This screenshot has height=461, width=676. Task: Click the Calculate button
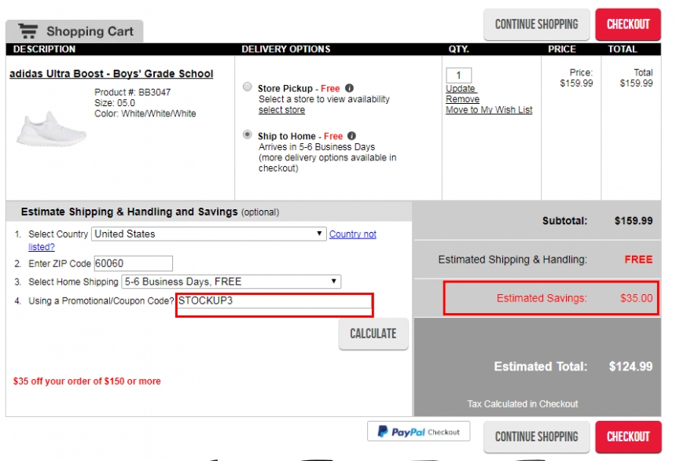point(373,334)
